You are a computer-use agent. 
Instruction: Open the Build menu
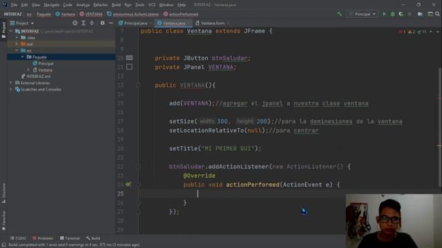(x=116, y=5)
